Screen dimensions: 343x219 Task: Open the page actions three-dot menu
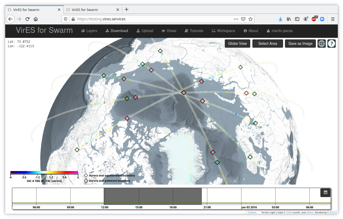236,19
